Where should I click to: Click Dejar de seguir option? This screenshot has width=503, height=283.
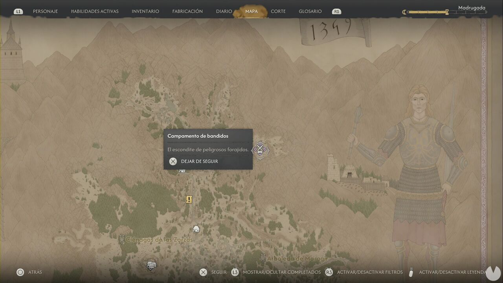(x=200, y=161)
